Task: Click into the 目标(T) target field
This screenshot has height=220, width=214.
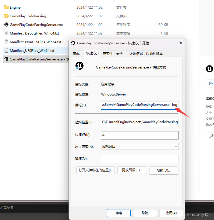Action: pyautogui.click(x=140, y=105)
